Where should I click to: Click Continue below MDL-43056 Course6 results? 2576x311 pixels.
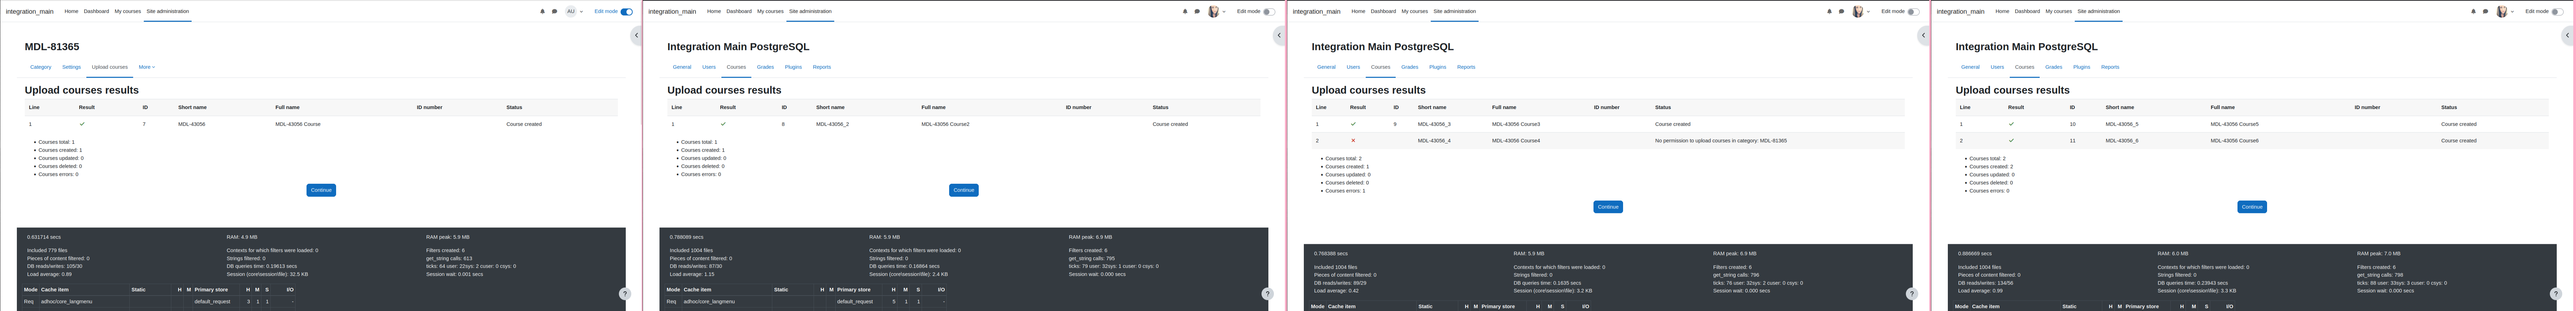(2252, 207)
